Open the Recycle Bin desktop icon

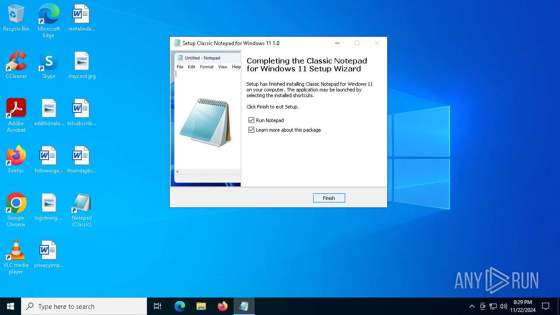pyautogui.click(x=16, y=18)
